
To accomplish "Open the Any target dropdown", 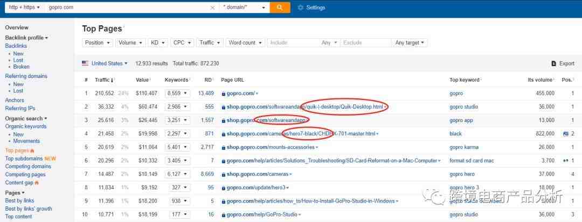I will pyautogui.click(x=410, y=42).
